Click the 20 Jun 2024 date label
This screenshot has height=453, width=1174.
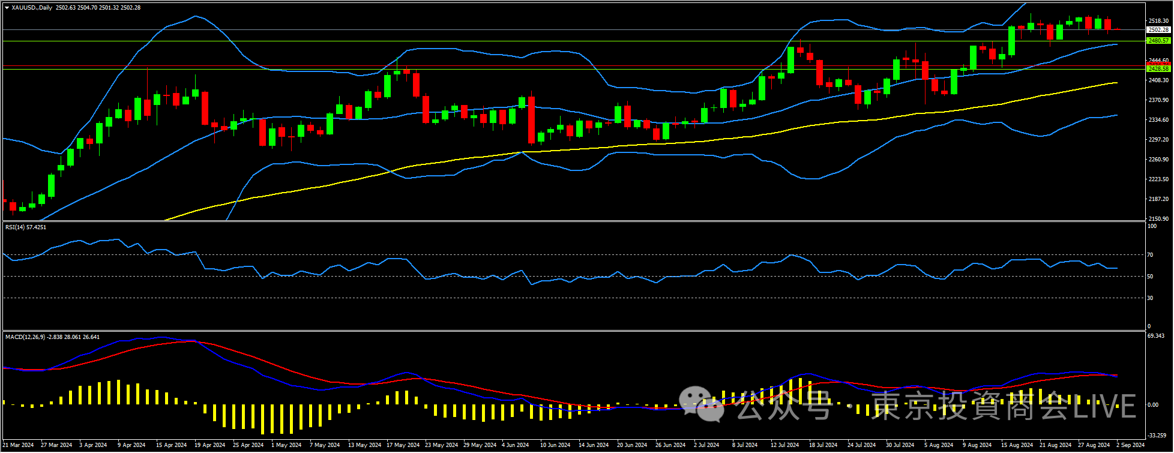tap(632, 445)
